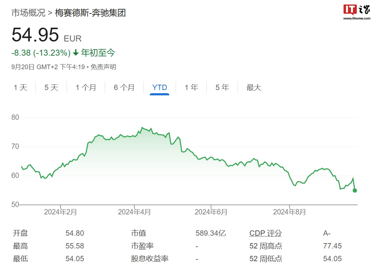Image resolution: width=375 pixels, height=269 pixels.
Task: Click the 2024年8月 axis marker
Action: [289, 212]
